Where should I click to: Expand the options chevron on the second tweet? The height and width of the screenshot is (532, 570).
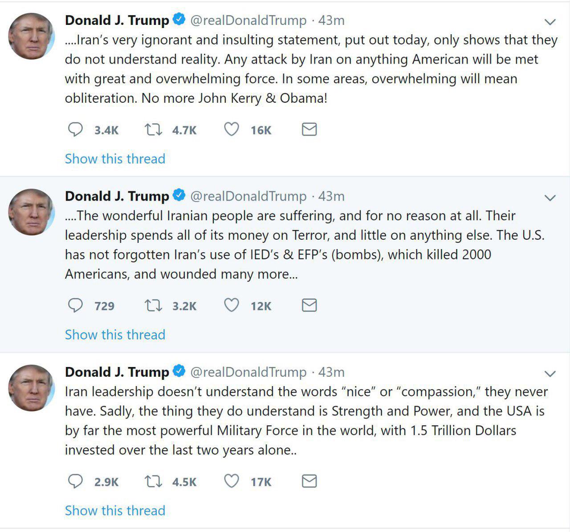(x=550, y=198)
